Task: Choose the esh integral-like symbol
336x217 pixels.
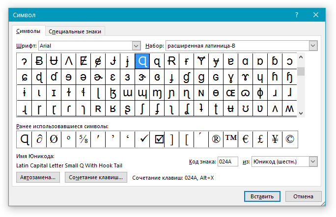Action: (x=142, y=108)
